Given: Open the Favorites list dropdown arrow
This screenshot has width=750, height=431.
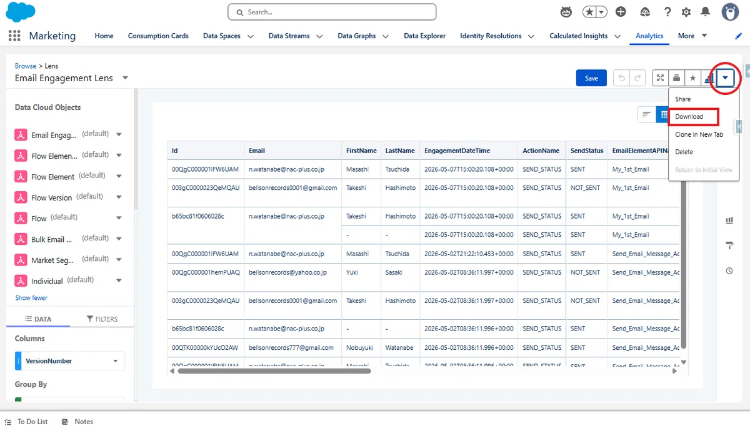Looking at the screenshot, I should tap(601, 12).
